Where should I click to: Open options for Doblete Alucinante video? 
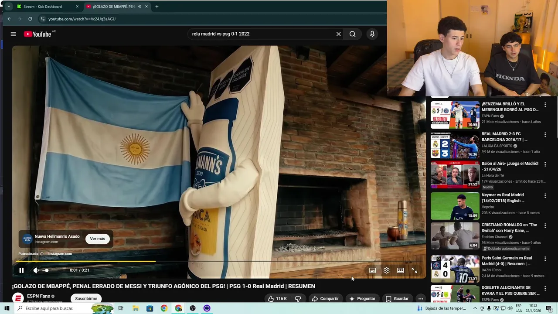coord(545,288)
